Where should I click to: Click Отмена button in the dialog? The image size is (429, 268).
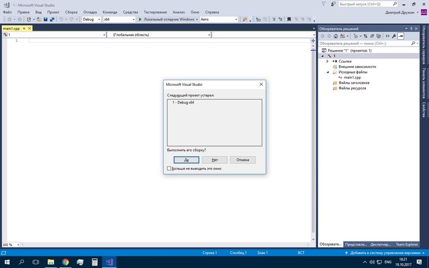[x=243, y=160]
